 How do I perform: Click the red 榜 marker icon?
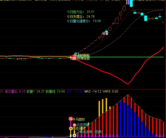[71, 119]
